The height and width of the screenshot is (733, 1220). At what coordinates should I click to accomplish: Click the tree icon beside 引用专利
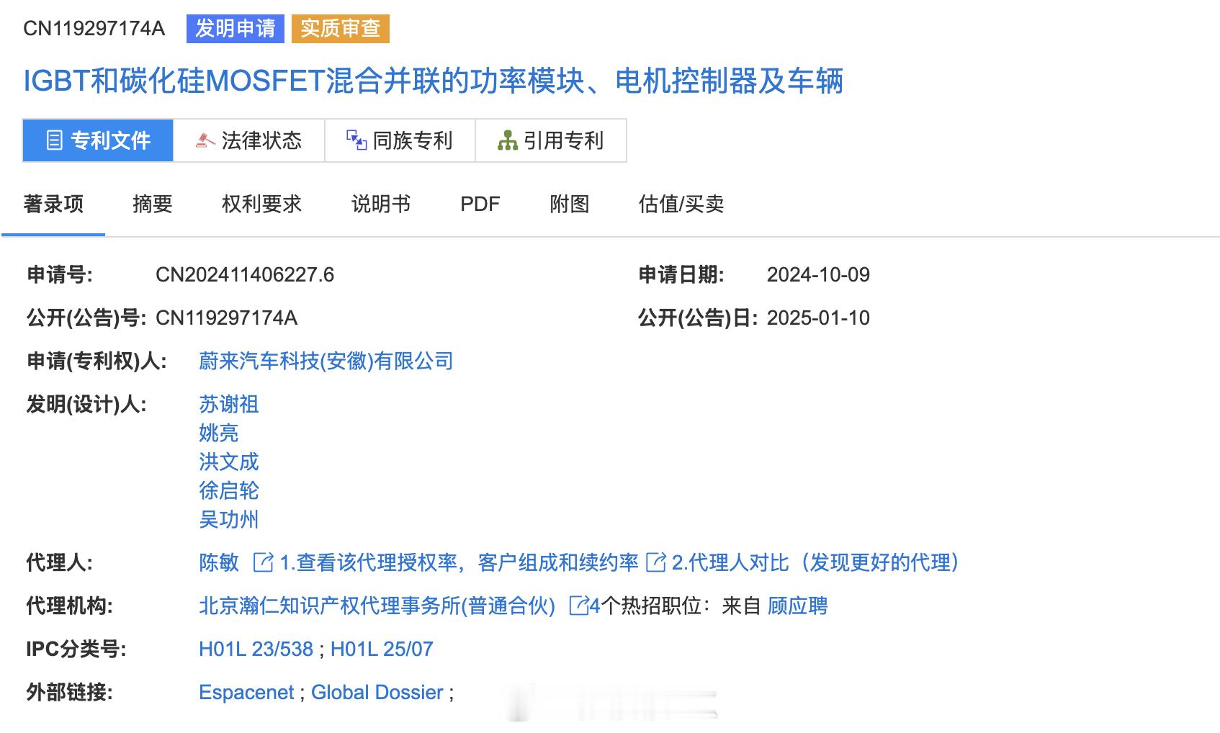coord(508,140)
